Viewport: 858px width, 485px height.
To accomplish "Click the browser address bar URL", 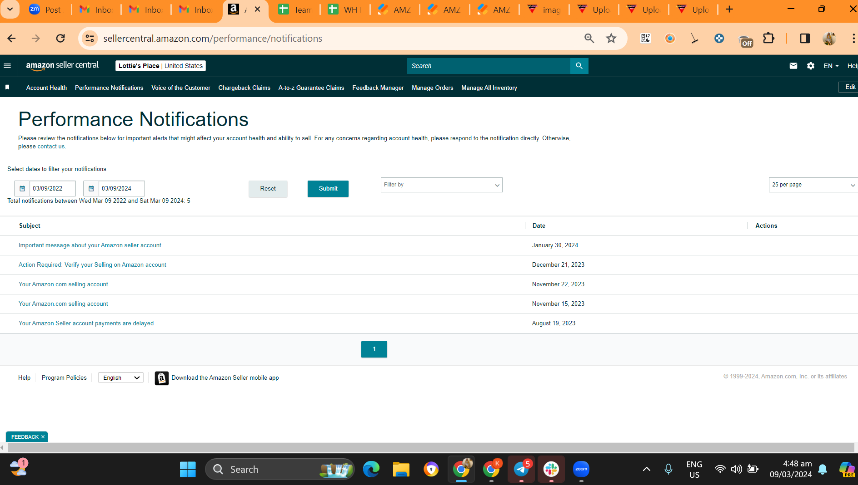I will pos(213,39).
